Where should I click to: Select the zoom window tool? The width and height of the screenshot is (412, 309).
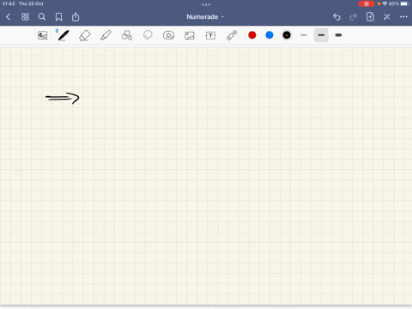click(x=43, y=35)
